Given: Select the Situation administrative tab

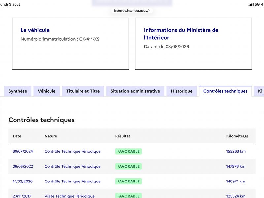Looking at the screenshot, I should (x=135, y=91).
